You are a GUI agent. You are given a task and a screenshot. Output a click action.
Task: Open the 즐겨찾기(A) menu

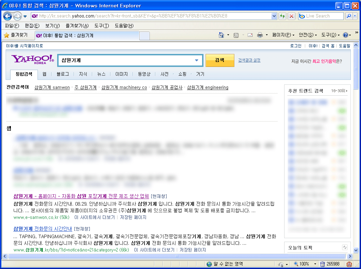[x=77, y=26]
